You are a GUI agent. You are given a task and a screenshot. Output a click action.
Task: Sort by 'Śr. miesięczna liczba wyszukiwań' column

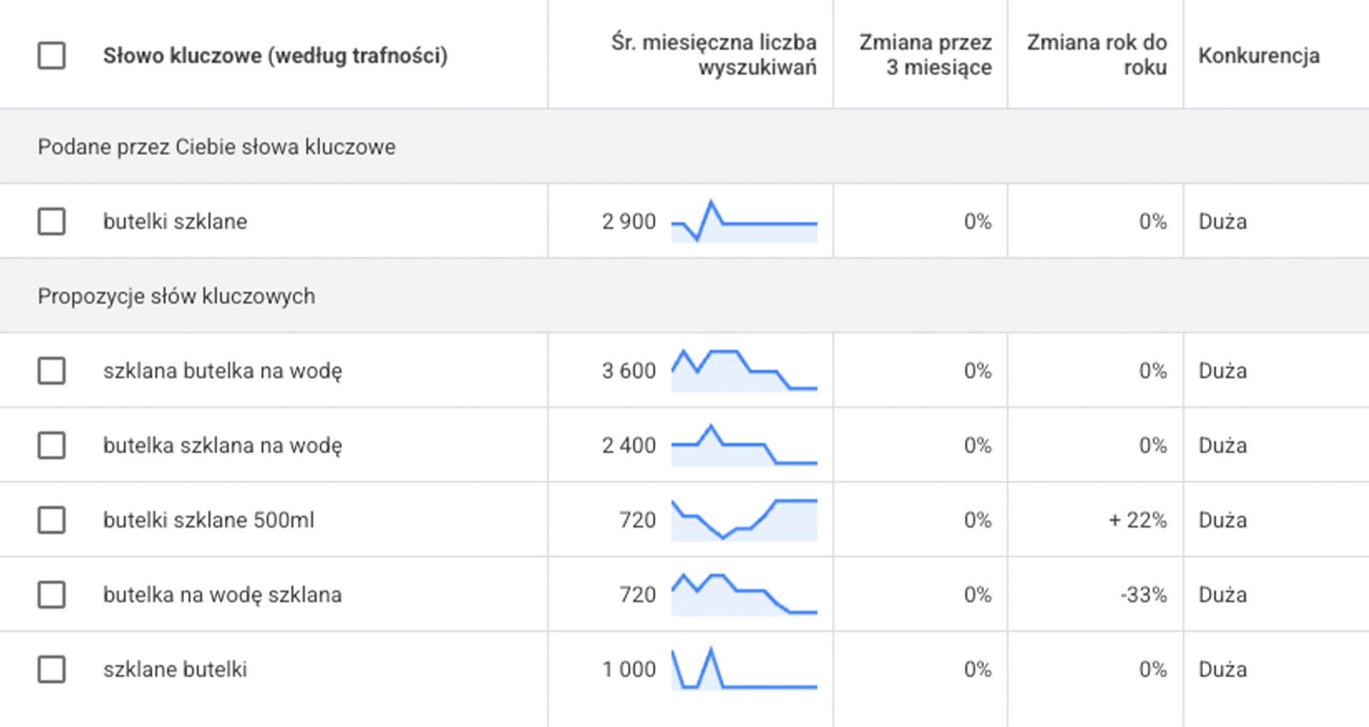[714, 55]
